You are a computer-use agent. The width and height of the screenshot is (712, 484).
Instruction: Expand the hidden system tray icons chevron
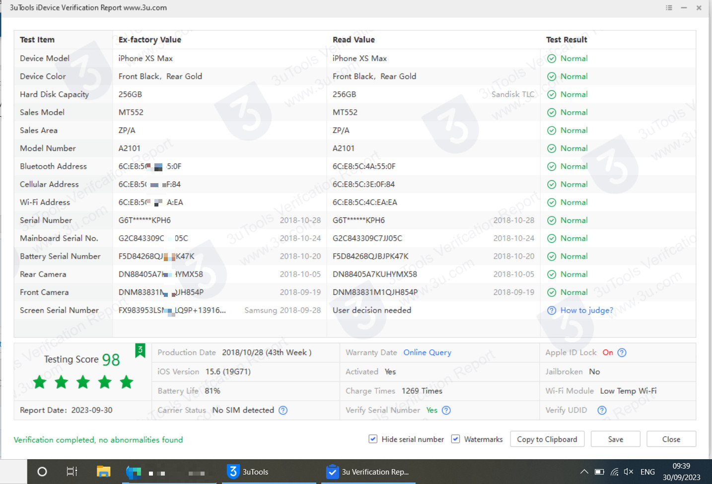[x=584, y=472]
